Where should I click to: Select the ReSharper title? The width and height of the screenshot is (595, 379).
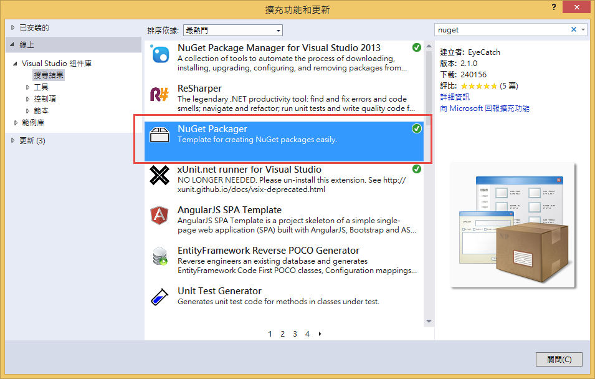(x=199, y=89)
